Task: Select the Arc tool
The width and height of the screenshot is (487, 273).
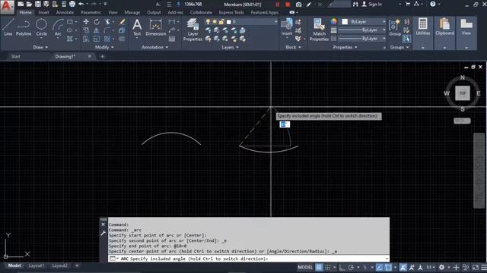Action: tap(58, 27)
